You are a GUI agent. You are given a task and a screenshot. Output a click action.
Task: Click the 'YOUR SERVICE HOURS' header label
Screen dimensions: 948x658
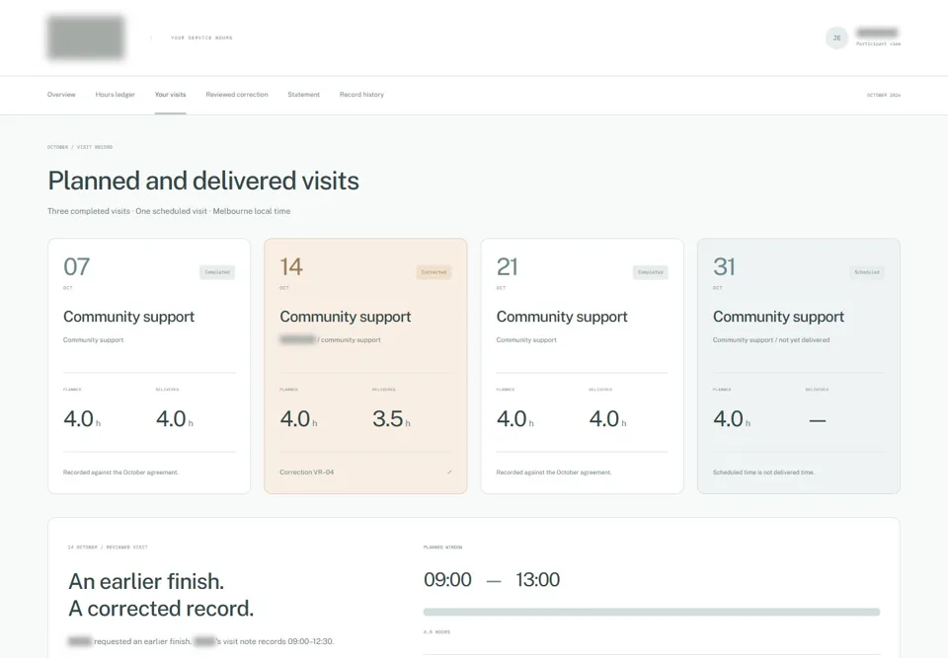click(x=201, y=38)
